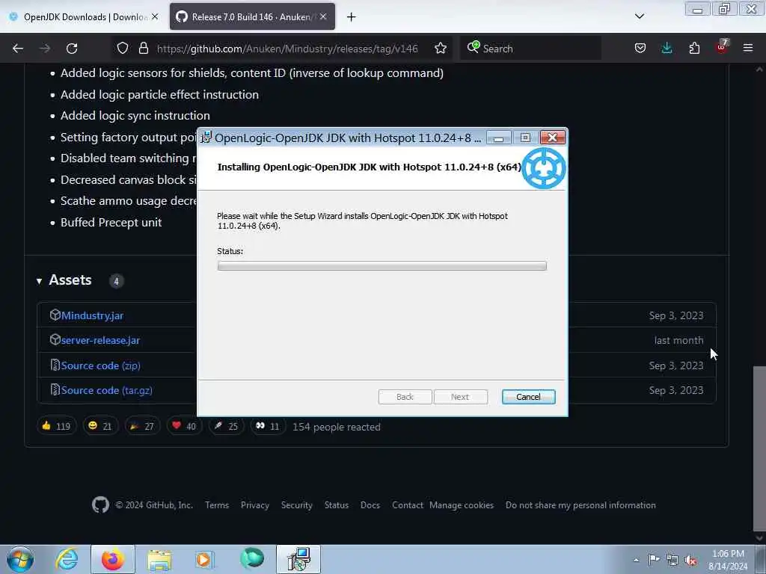Add the laugh reaction with 21

pyautogui.click(x=99, y=426)
